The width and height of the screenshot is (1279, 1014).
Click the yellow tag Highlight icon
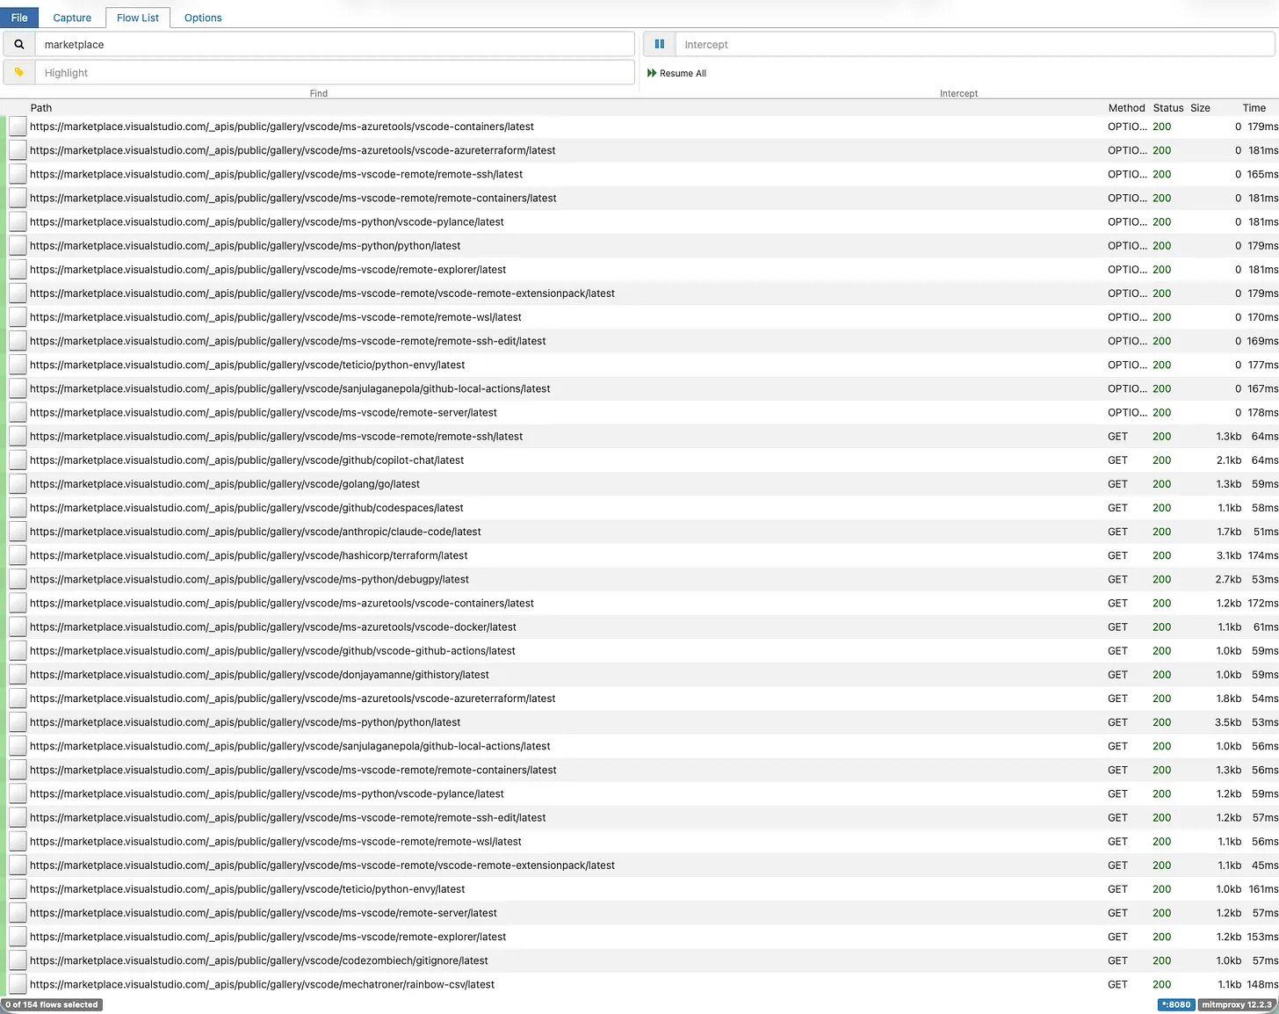(19, 72)
